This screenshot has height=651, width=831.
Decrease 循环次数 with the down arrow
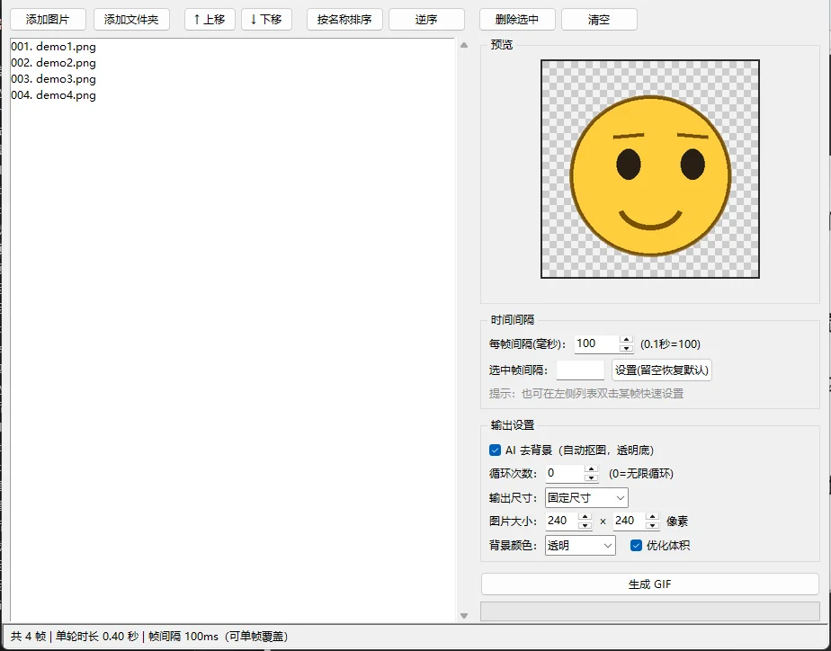tap(592, 477)
